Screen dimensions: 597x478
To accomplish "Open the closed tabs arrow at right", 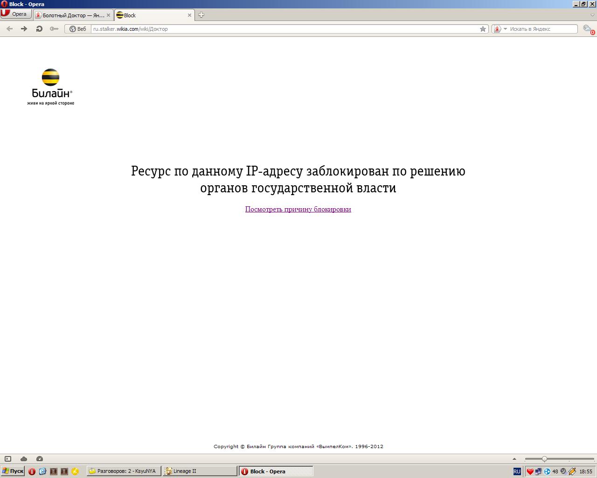I will pyautogui.click(x=593, y=15).
